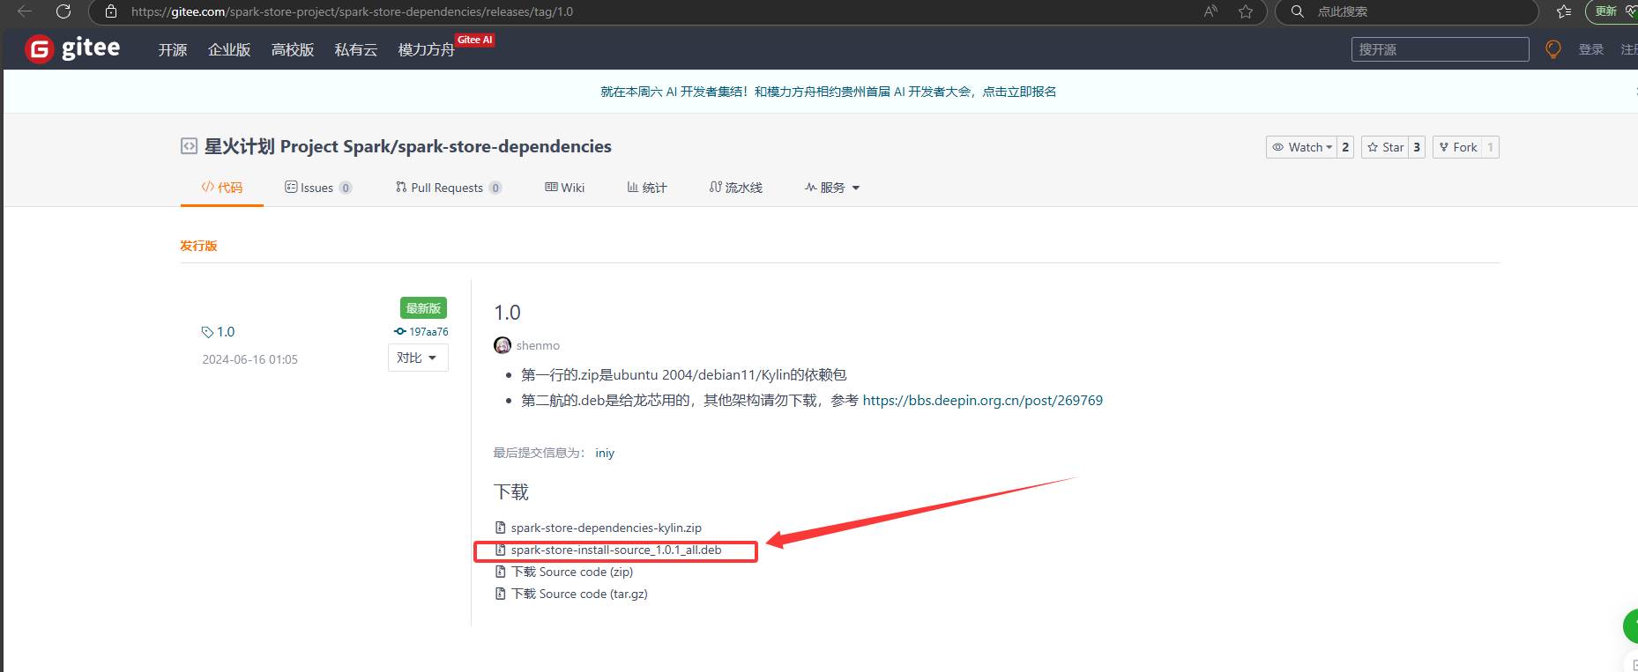The width and height of the screenshot is (1638, 672).
Task: Click the orange lightbulb icon
Action: coord(1553,49)
